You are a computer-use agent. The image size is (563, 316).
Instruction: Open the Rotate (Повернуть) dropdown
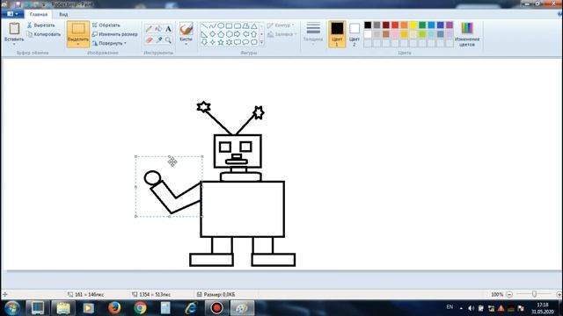click(109, 43)
